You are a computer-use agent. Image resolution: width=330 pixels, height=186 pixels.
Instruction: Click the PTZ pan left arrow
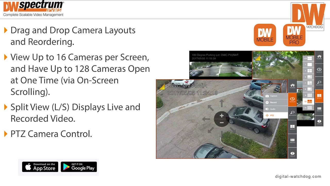(206, 119)
